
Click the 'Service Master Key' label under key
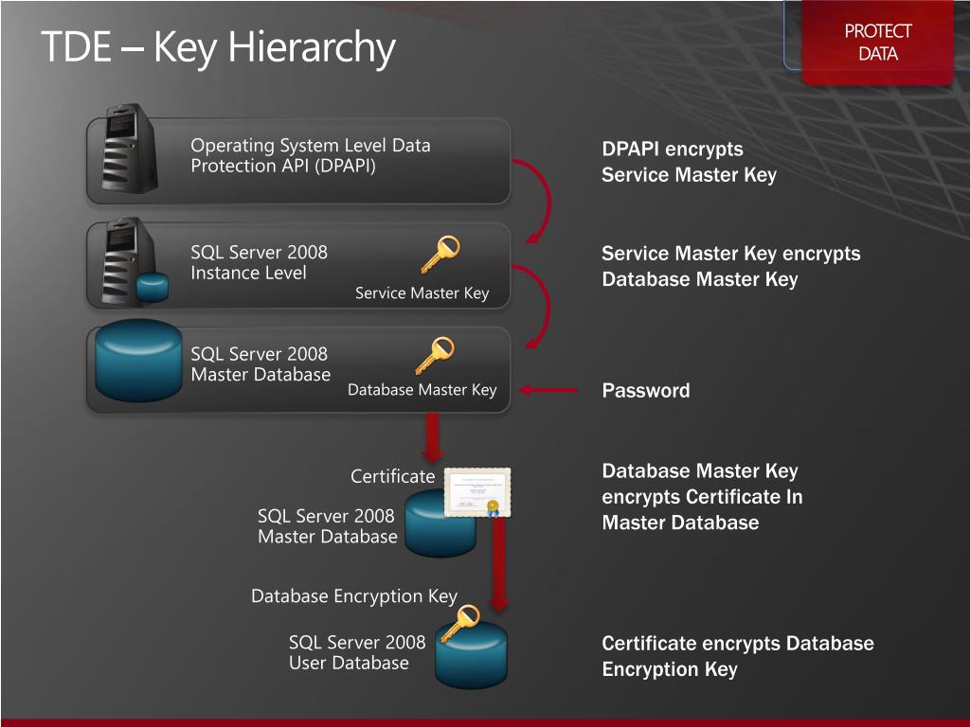coord(422,293)
